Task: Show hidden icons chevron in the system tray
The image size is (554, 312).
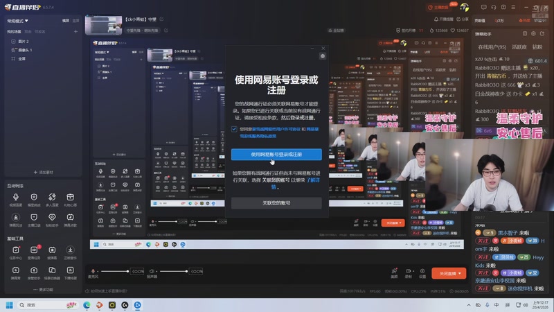Action: [469, 305]
